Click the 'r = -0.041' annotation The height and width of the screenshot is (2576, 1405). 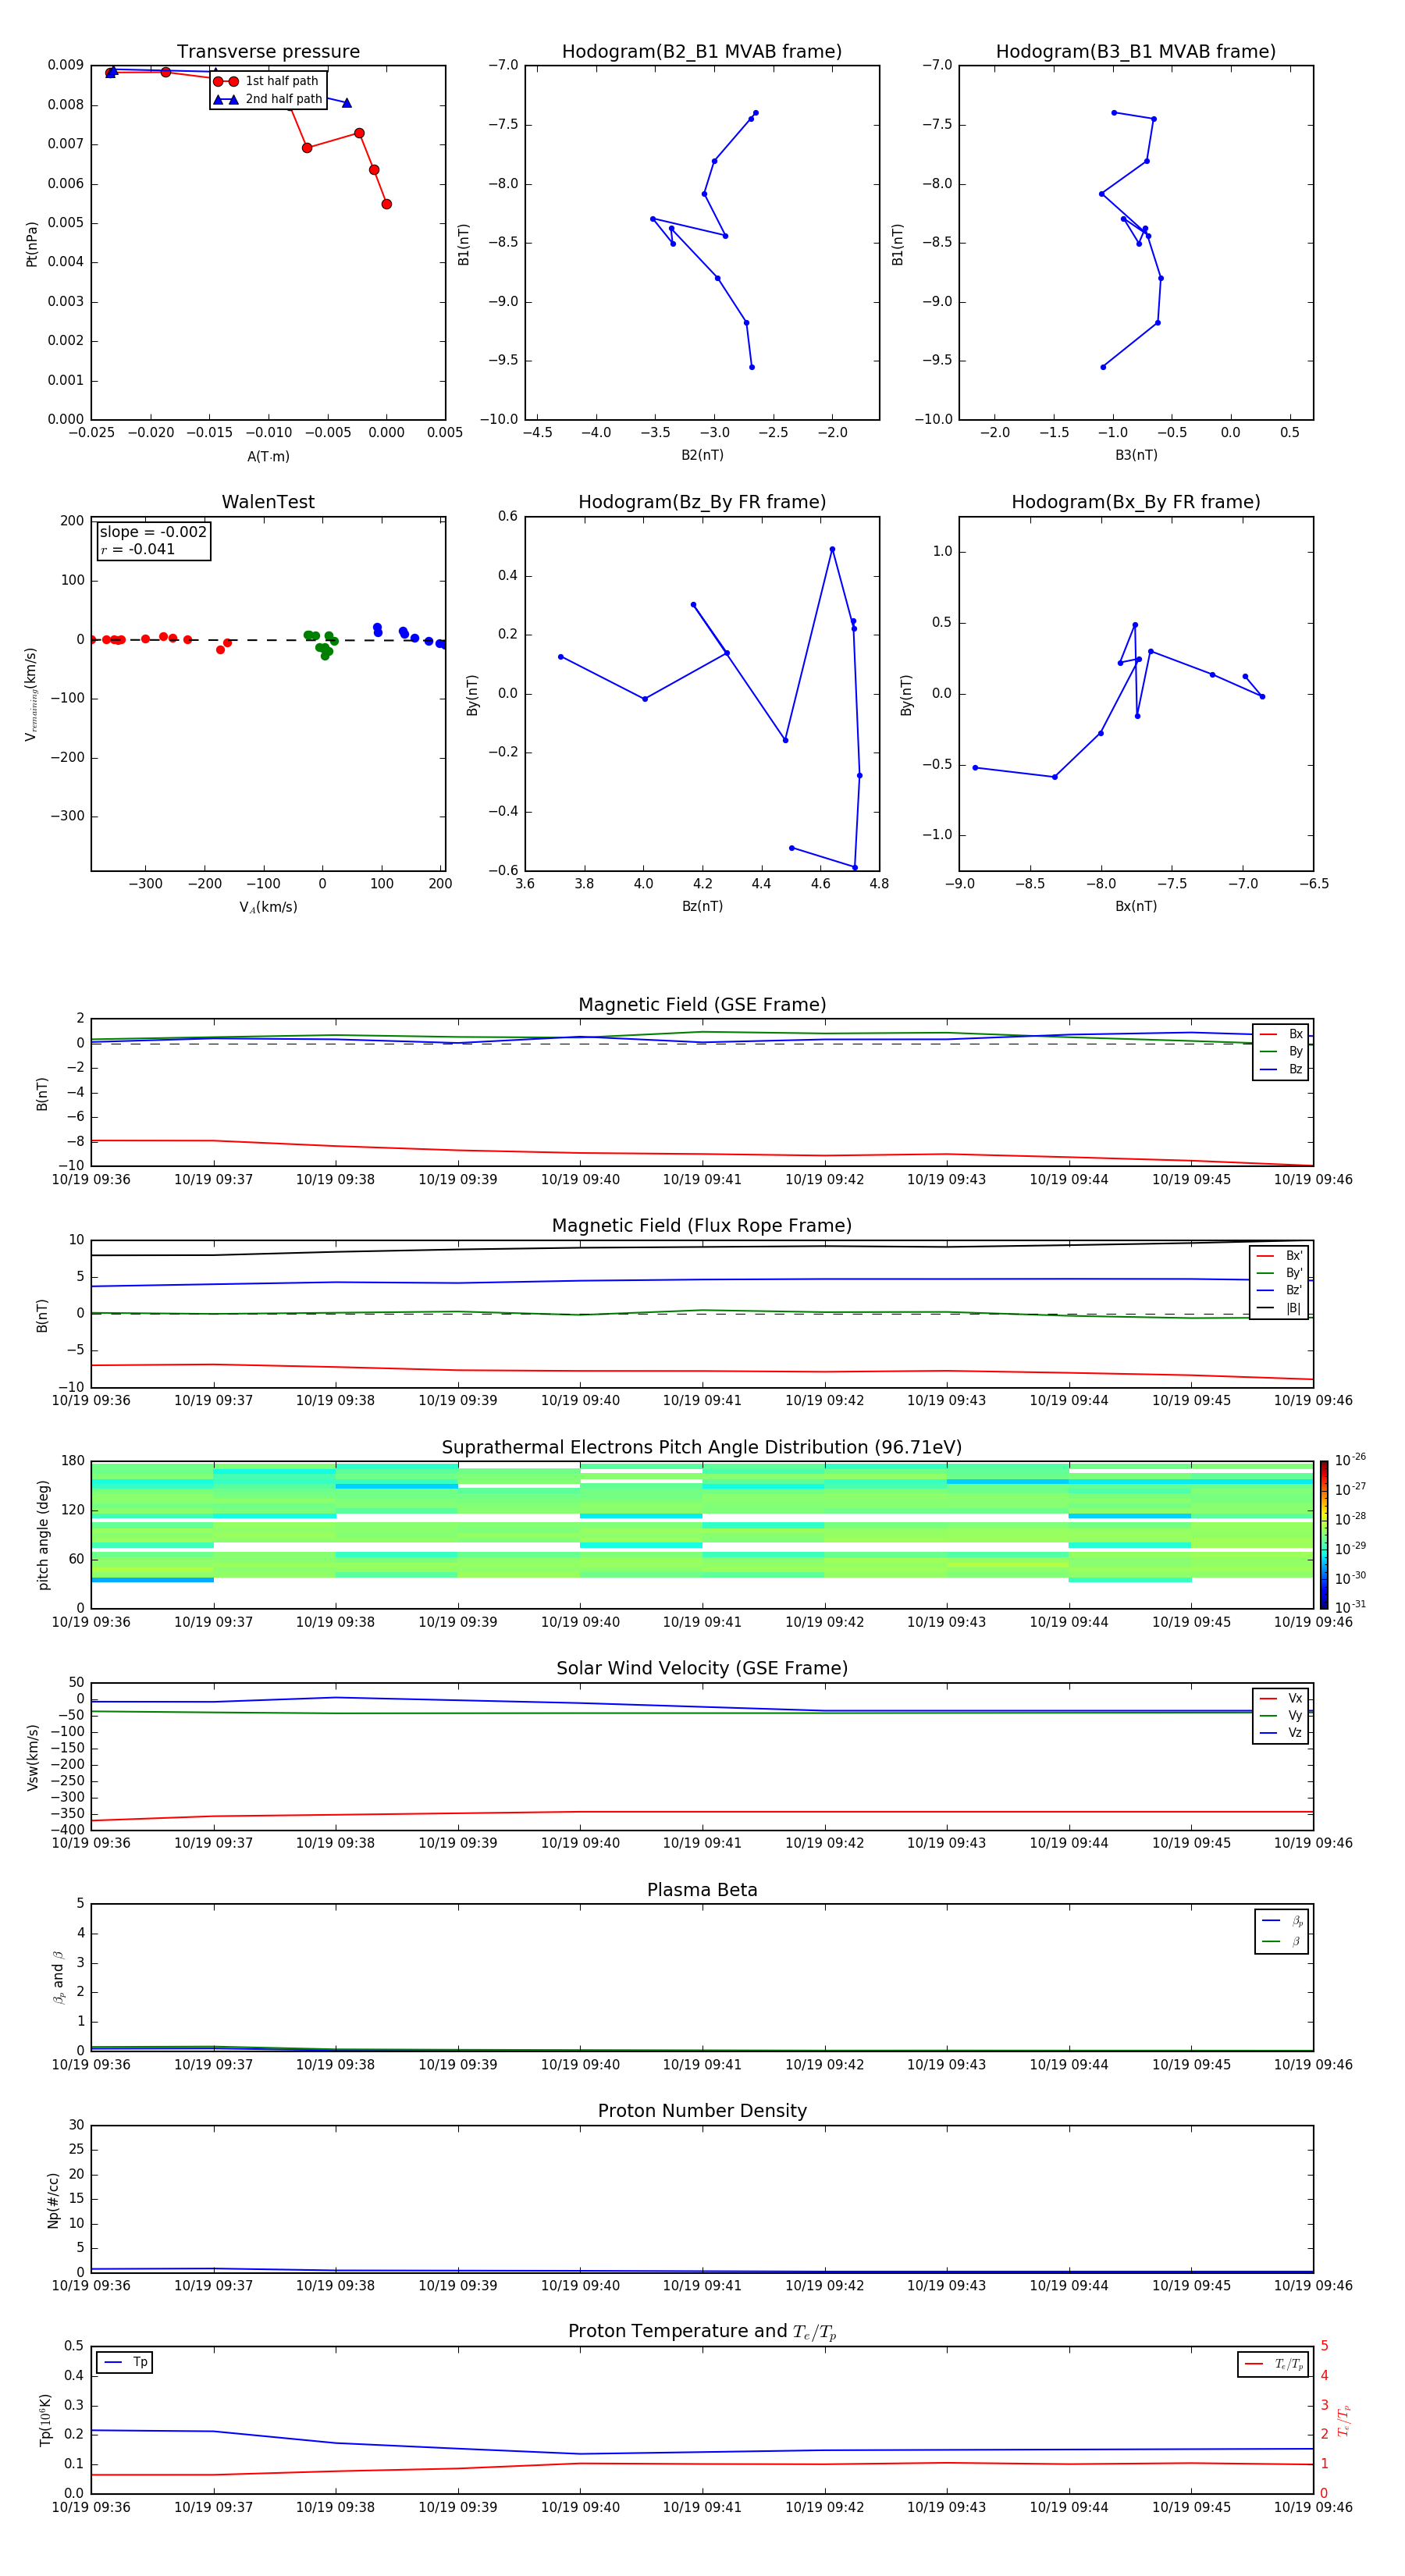(x=138, y=549)
